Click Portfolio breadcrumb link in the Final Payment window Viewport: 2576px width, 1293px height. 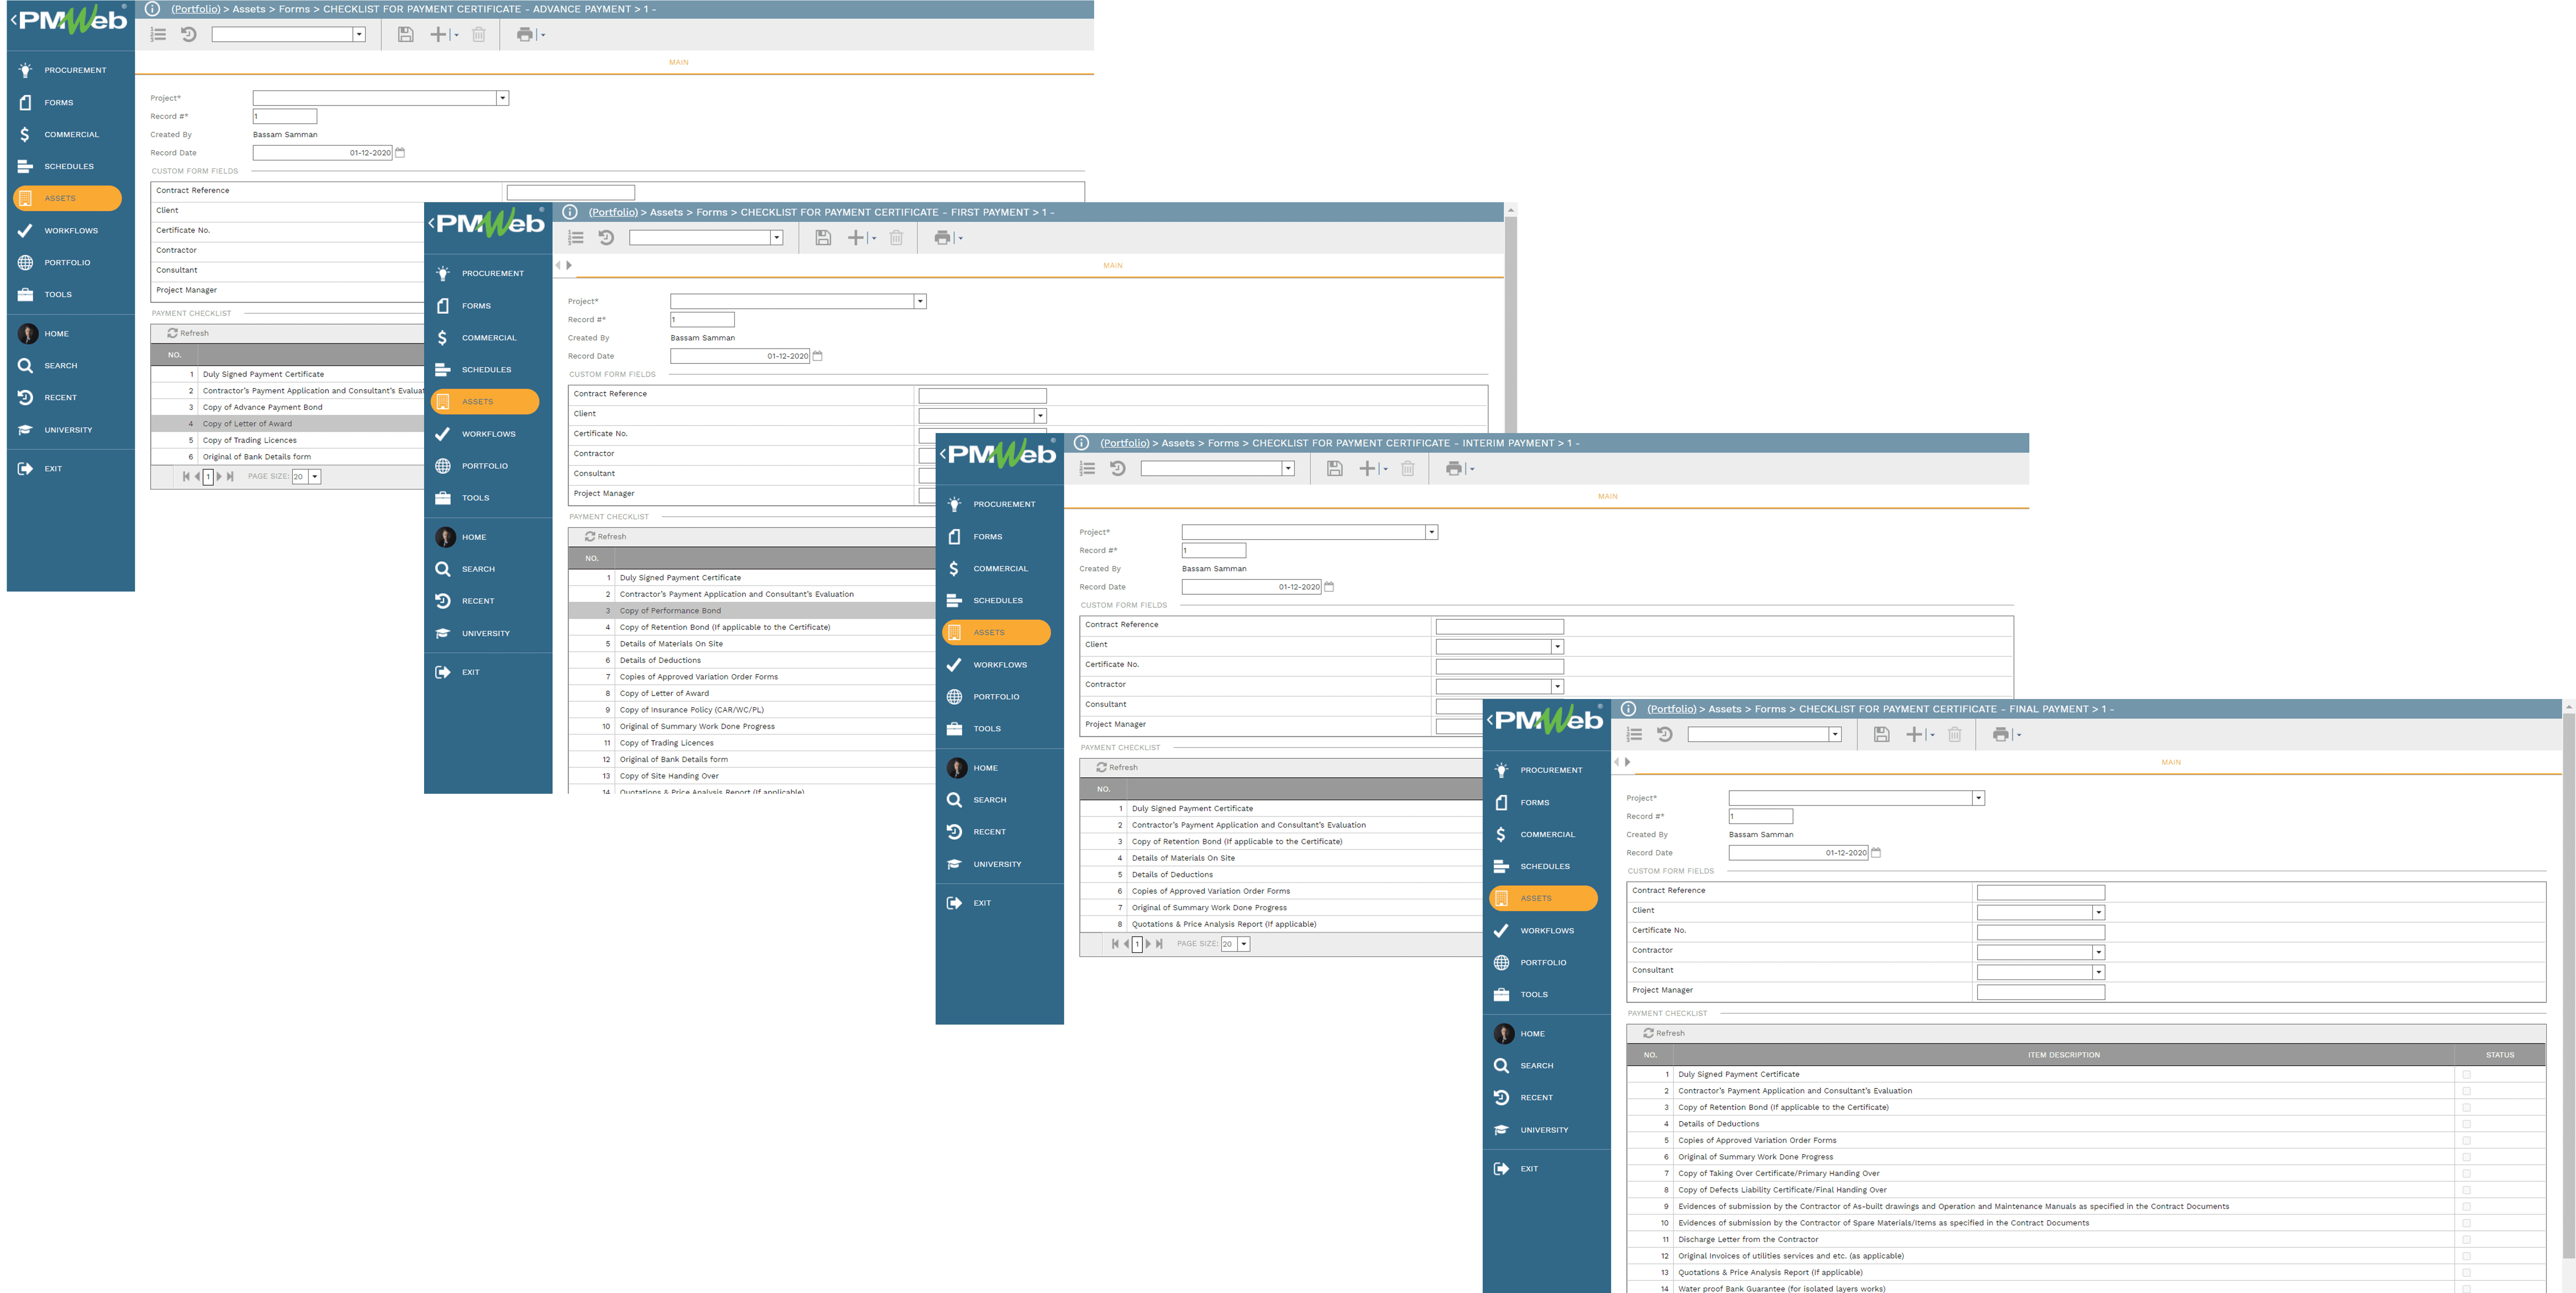tap(1672, 709)
